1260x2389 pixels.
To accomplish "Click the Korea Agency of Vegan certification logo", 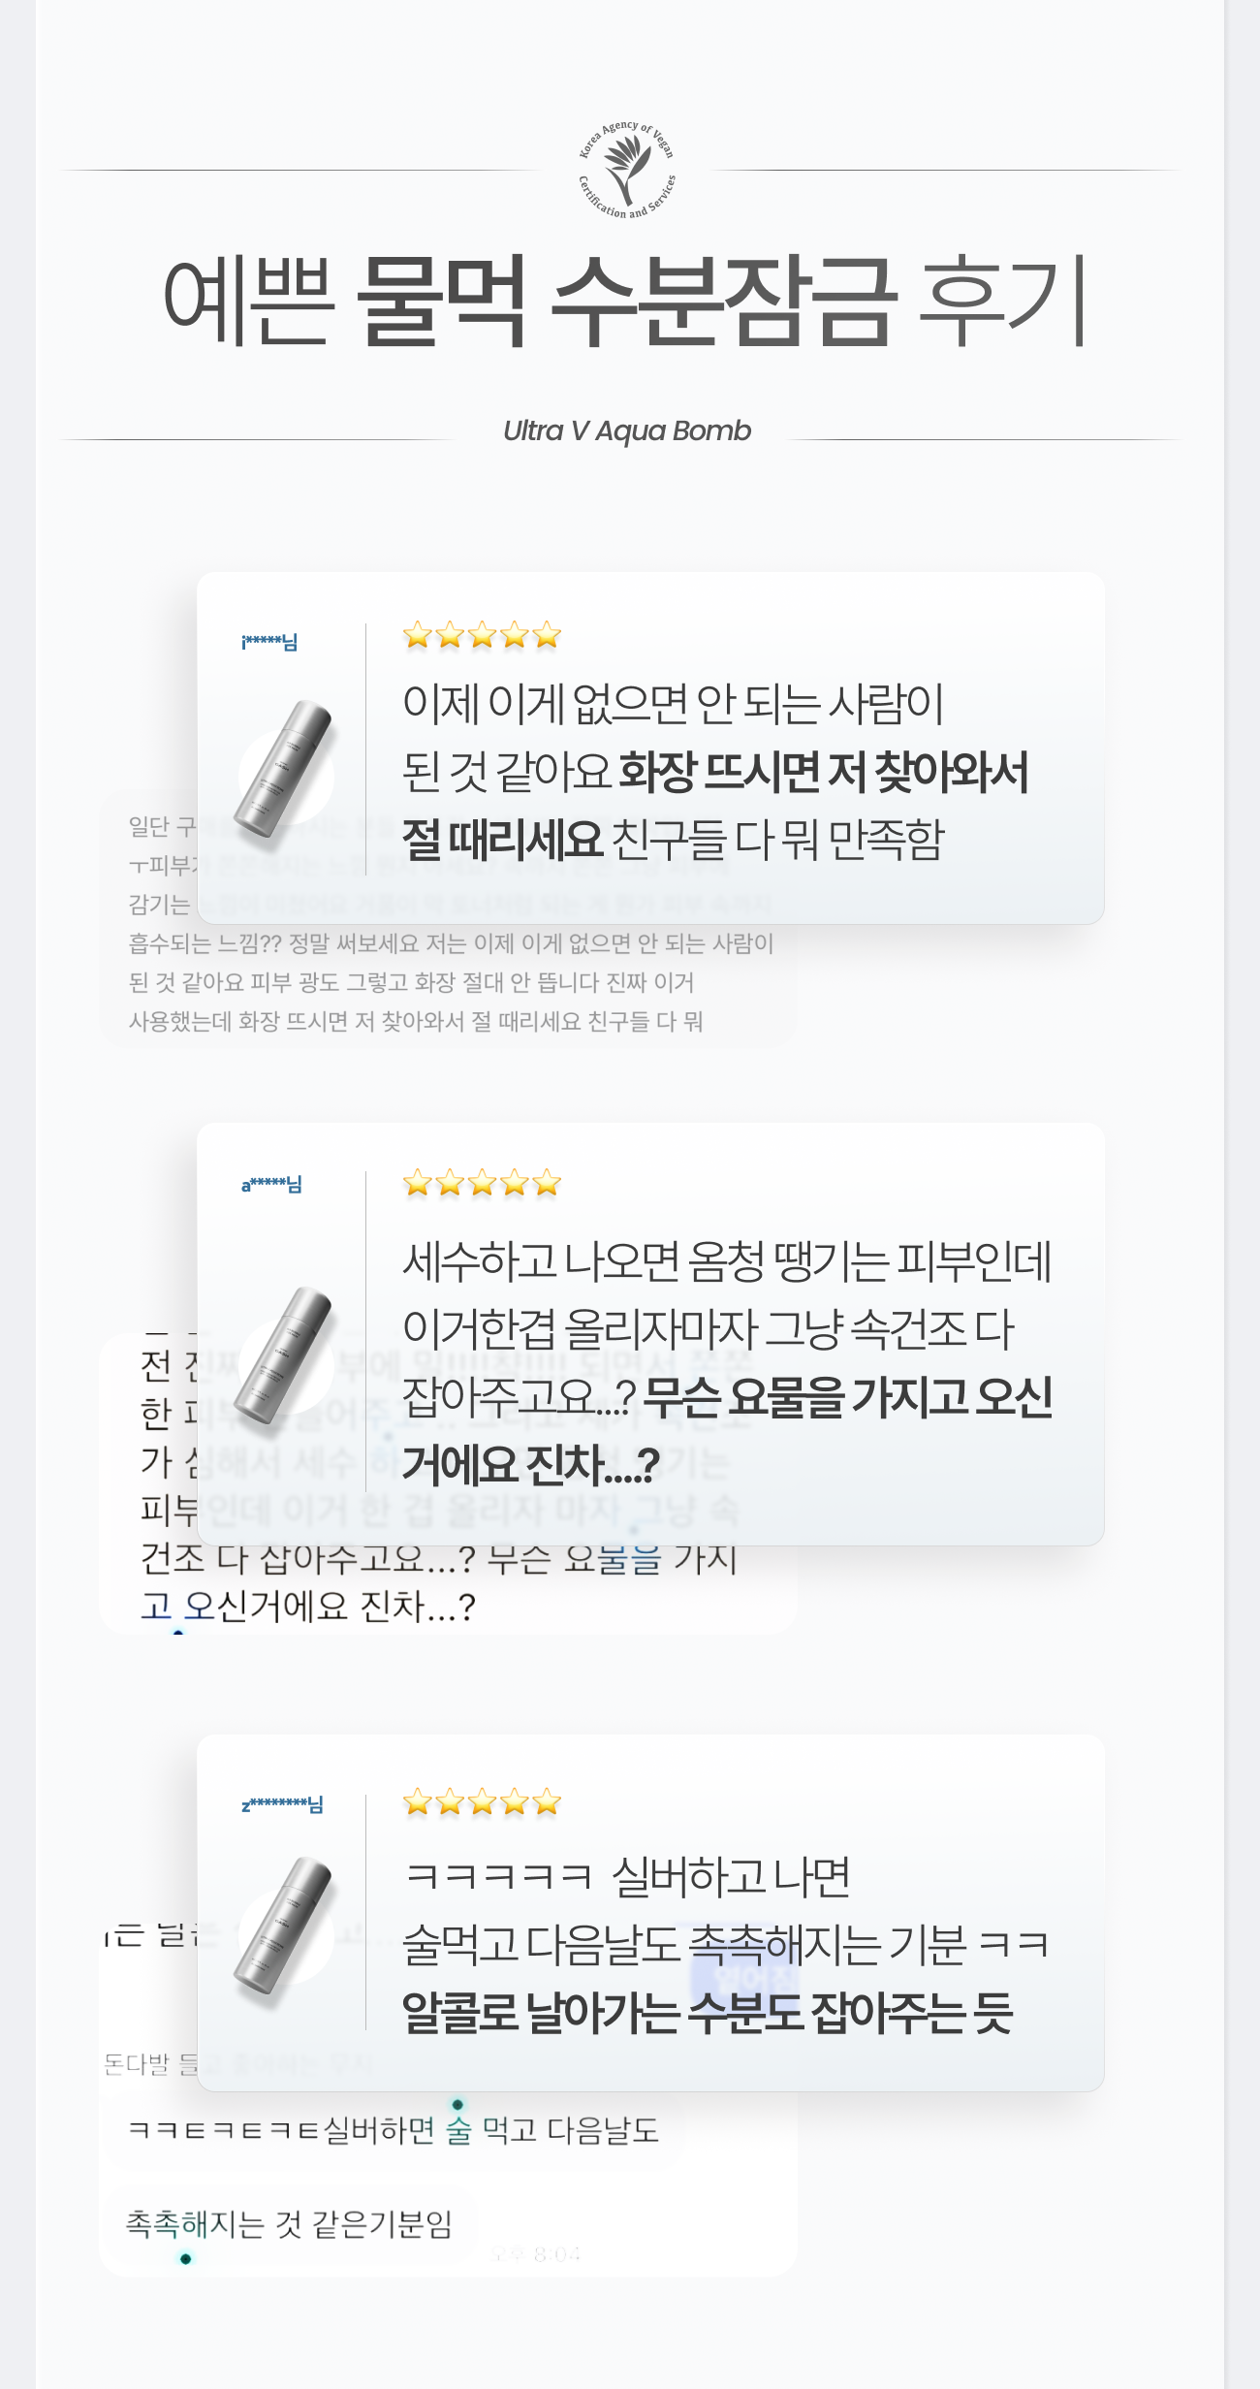I will (x=627, y=169).
